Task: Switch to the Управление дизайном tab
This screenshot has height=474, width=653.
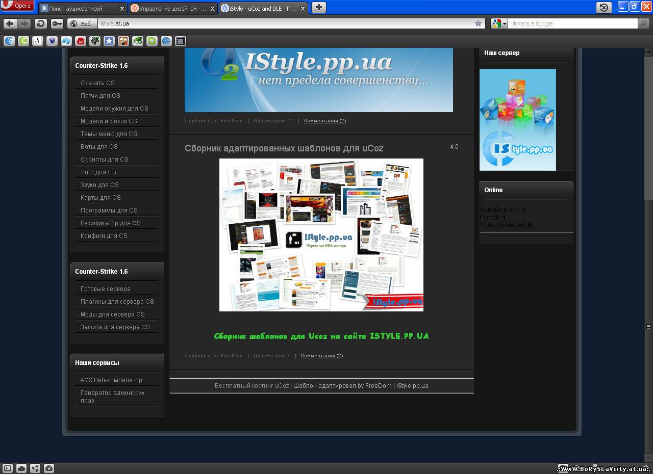Action: [173, 9]
